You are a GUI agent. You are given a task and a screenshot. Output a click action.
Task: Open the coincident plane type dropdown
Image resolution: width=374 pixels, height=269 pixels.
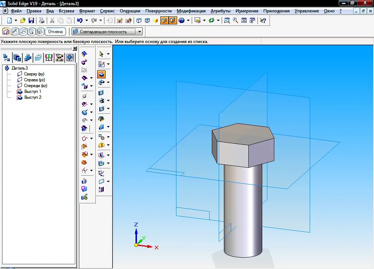(140, 32)
